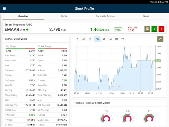Click the Trades value 268
Screen dimensions: 169x127
point(33,75)
